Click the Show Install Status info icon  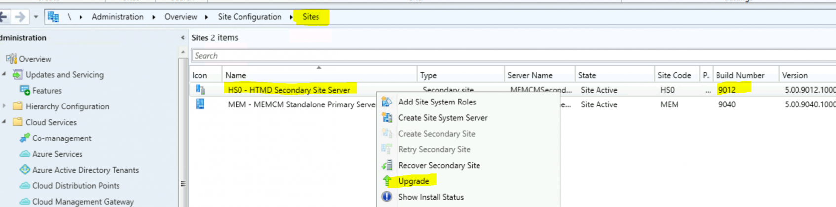387,197
